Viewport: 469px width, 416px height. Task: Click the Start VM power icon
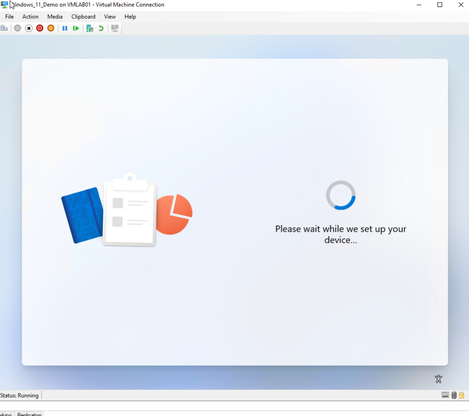(x=17, y=28)
